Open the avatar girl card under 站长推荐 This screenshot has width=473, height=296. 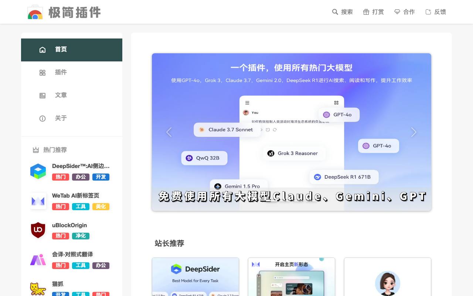coord(388,277)
